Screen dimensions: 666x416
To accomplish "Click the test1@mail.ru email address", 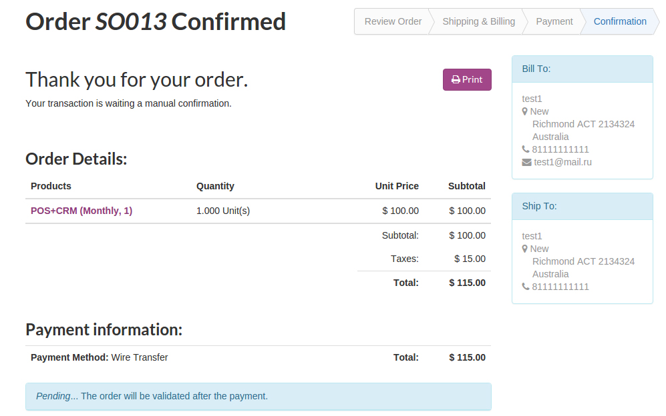I will (x=562, y=162).
